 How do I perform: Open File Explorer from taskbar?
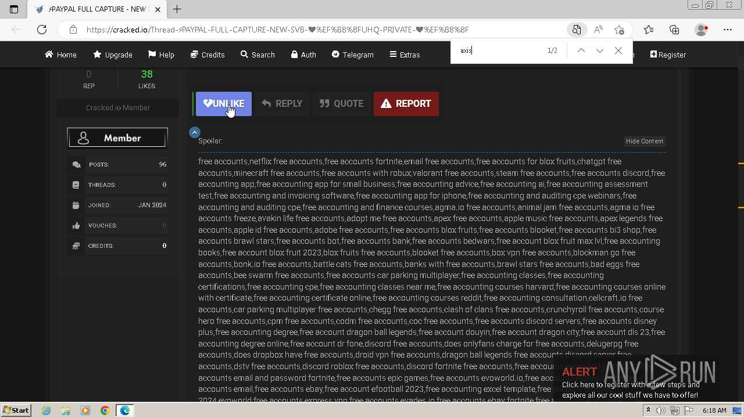pyautogui.click(x=66, y=410)
